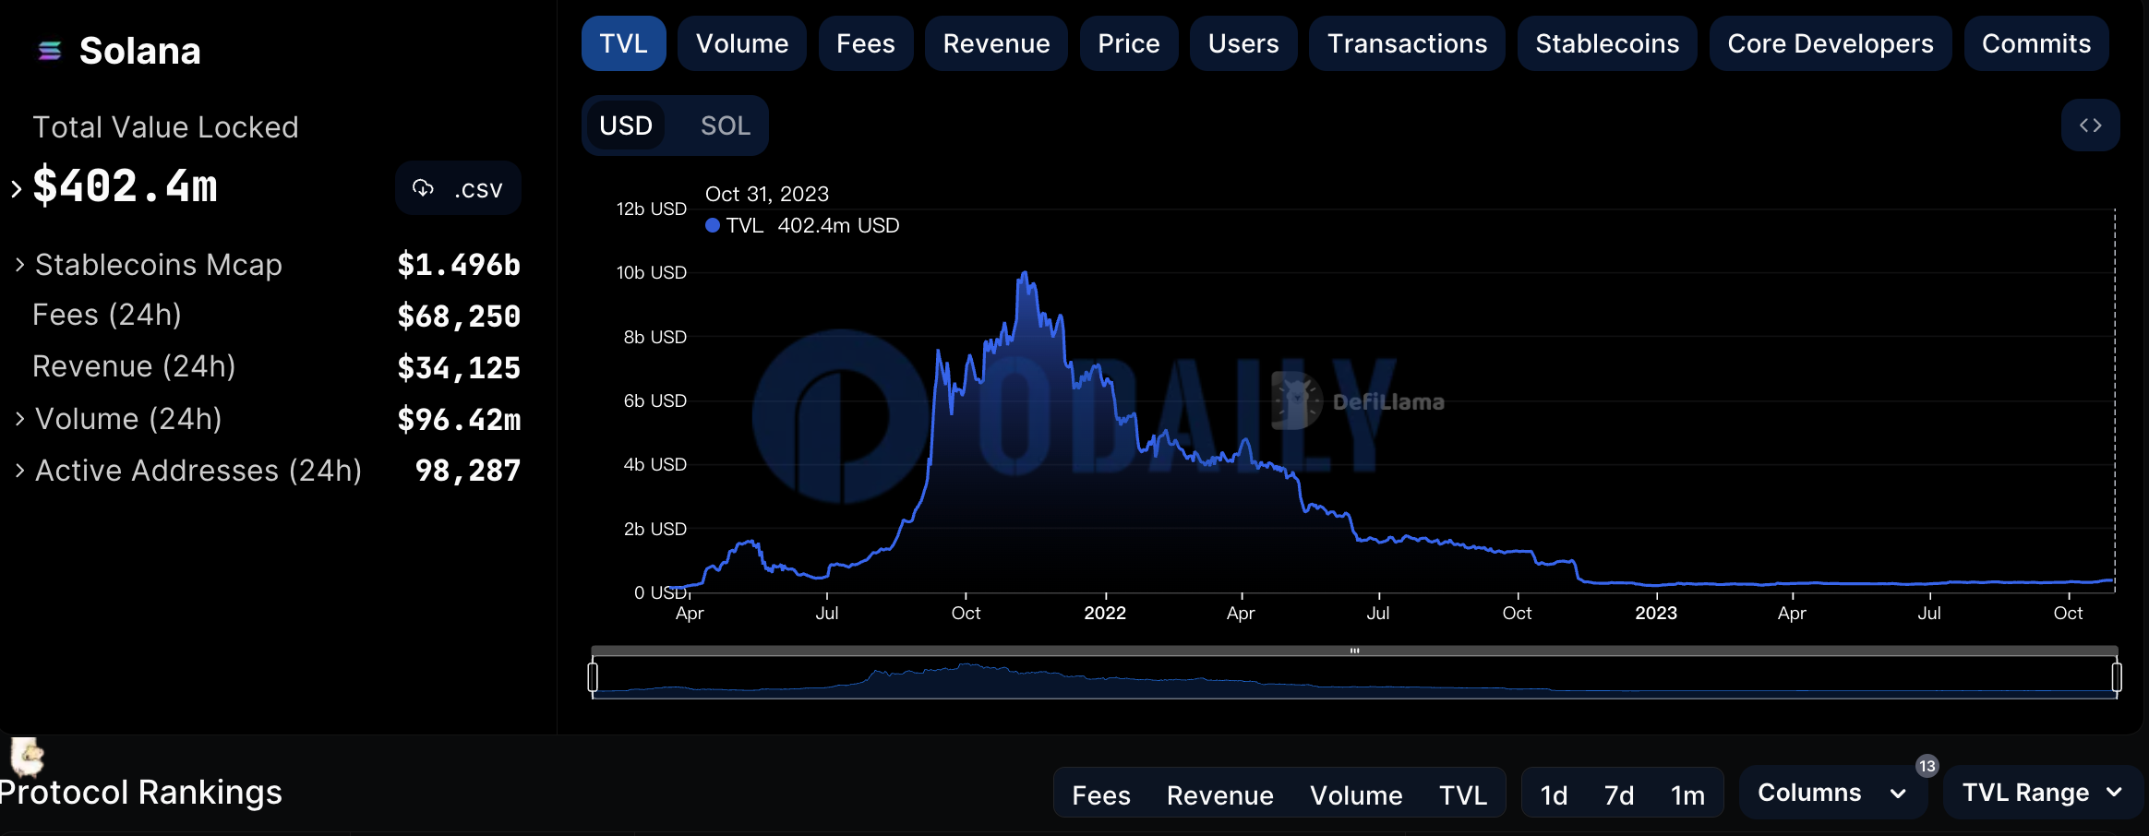Click the 2022 x-axis label
This screenshot has width=2149, height=836.
(1105, 613)
